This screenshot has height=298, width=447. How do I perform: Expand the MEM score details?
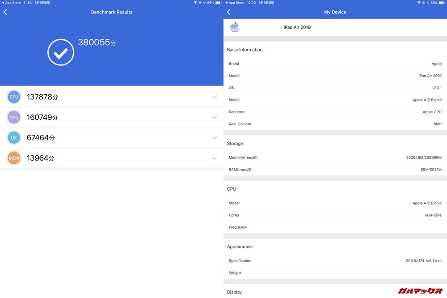[x=215, y=158]
